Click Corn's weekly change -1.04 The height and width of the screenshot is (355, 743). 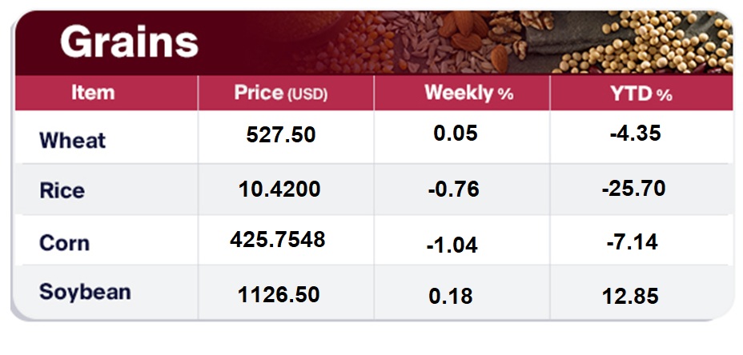coord(452,245)
